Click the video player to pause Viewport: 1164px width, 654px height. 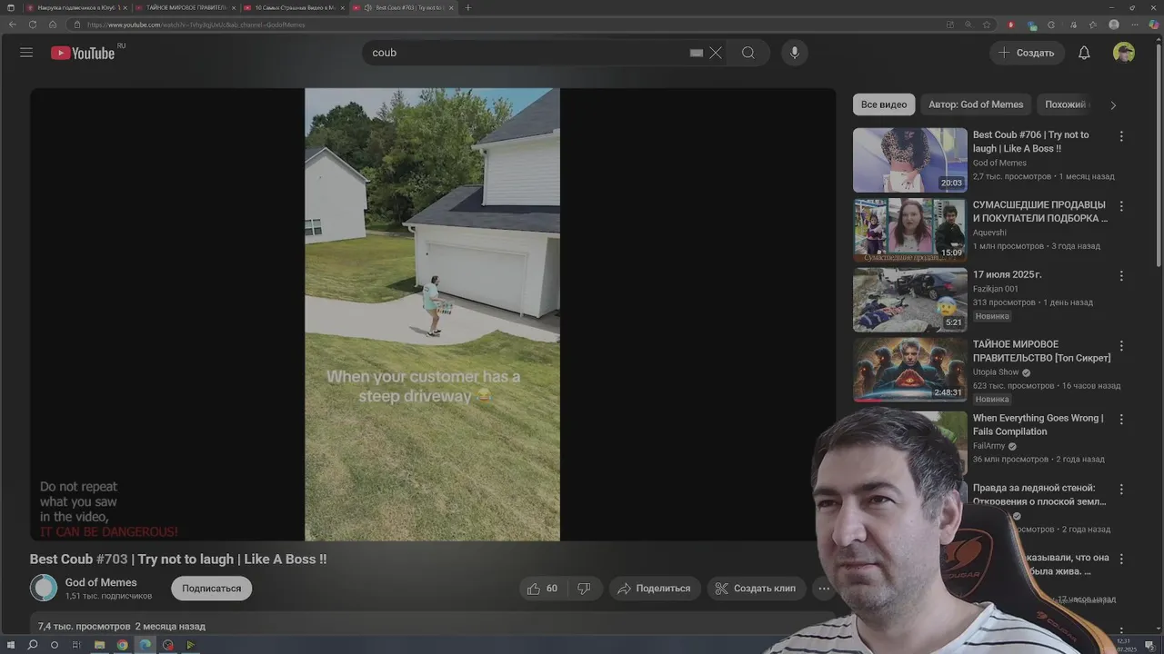coord(433,314)
